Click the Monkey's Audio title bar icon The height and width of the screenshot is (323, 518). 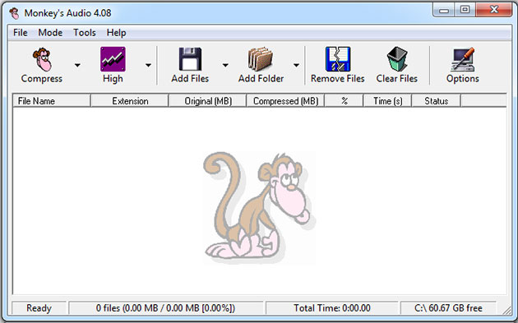[x=15, y=13]
